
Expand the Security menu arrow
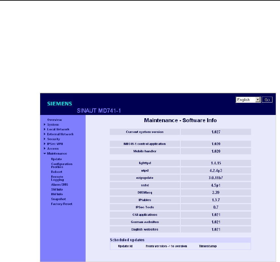click(45, 139)
